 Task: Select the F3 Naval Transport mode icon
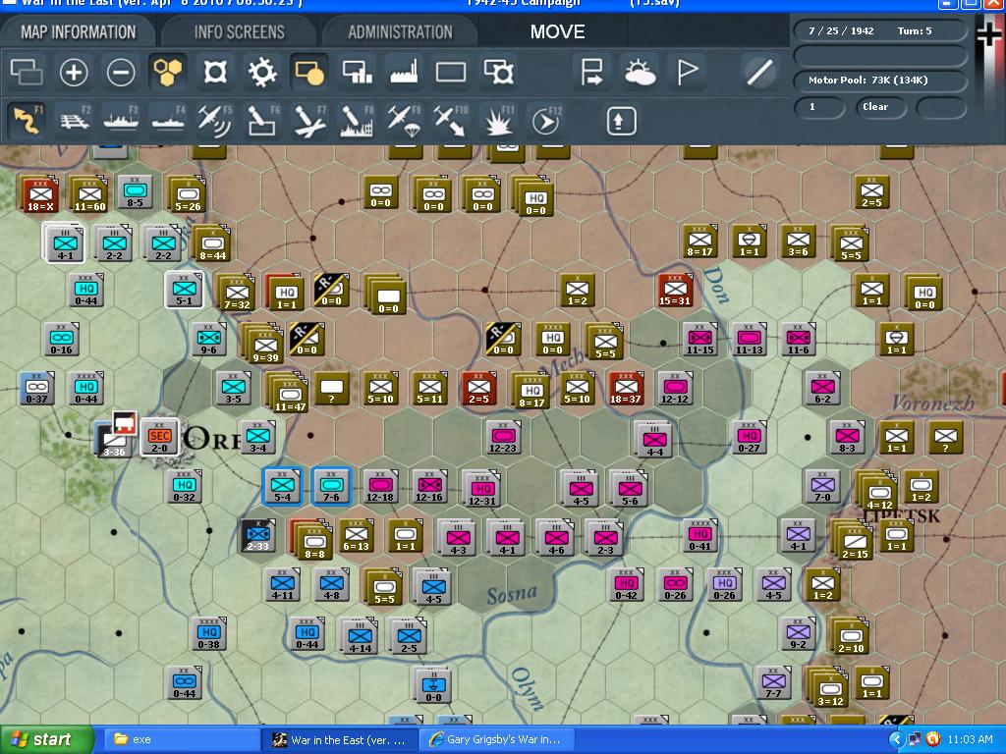(121, 121)
